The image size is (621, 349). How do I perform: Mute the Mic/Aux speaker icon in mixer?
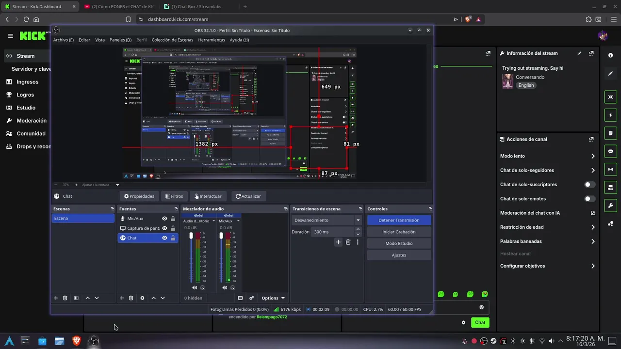pyautogui.click(x=225, y=287)
